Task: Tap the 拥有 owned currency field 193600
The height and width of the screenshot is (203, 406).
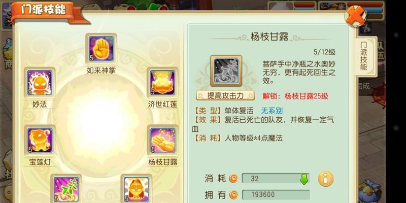Action: pos(276,195)
